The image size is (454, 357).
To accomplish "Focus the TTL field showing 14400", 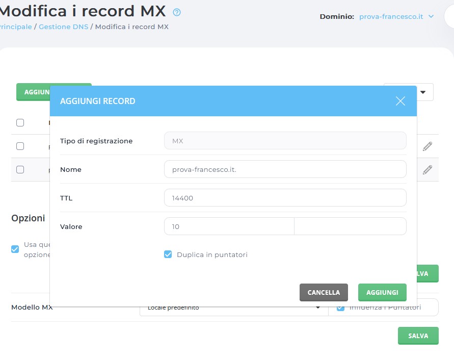I will pyautogui.click(x=285, y=198).
